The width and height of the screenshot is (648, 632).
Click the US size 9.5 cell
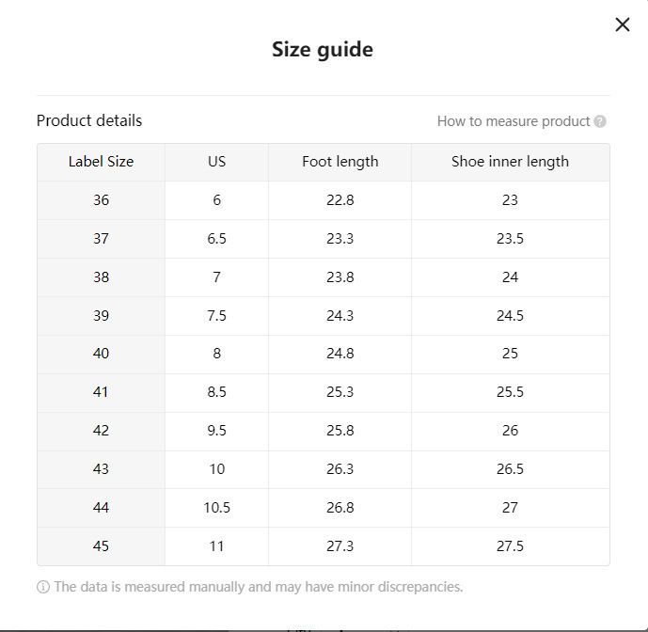[216, 431]
